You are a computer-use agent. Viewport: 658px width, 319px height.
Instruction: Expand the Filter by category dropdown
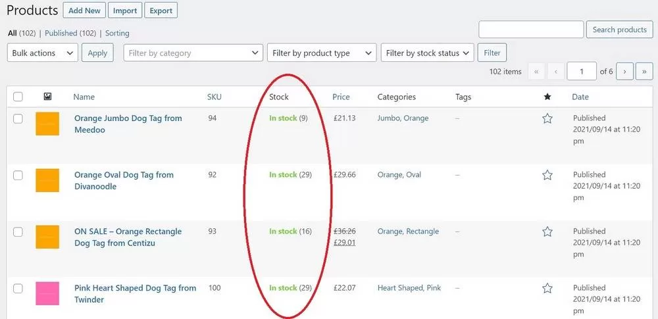tap(193, 53)
